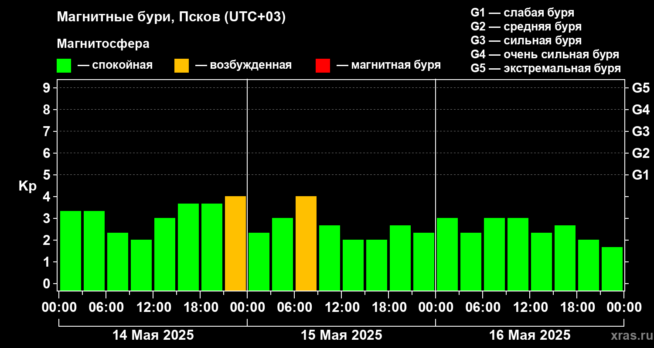The image size is (654, 348).
Task: Click the green 'спокойная' legend swatch
Action: [x=64, y=66]
